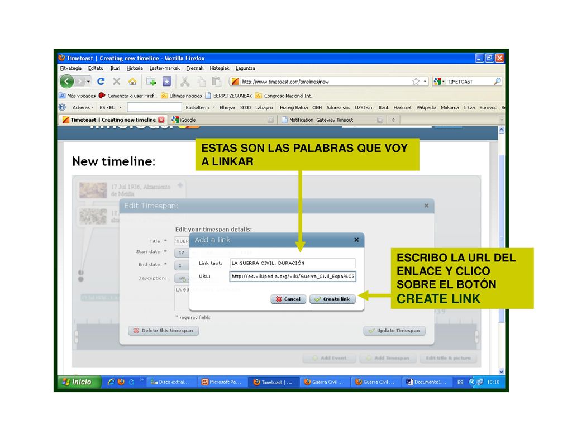Open Microsoft Po... in the taskbar

pyautogui.click(x=222, y=382)
